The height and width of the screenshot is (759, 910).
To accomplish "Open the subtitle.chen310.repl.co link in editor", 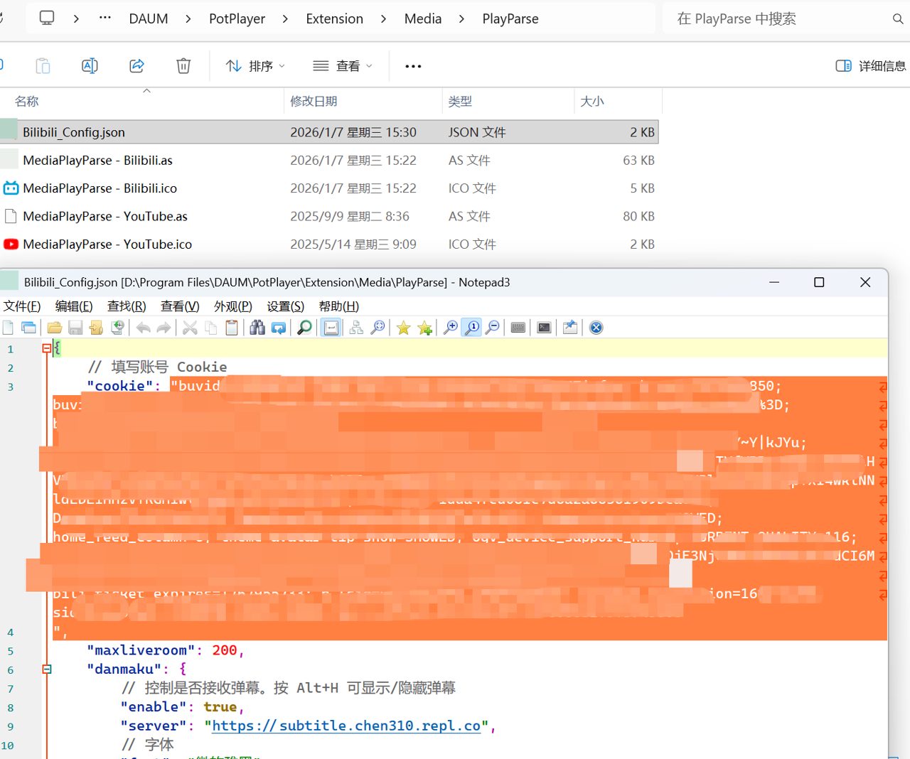I will pyautogui.click(x=346, y=726).
